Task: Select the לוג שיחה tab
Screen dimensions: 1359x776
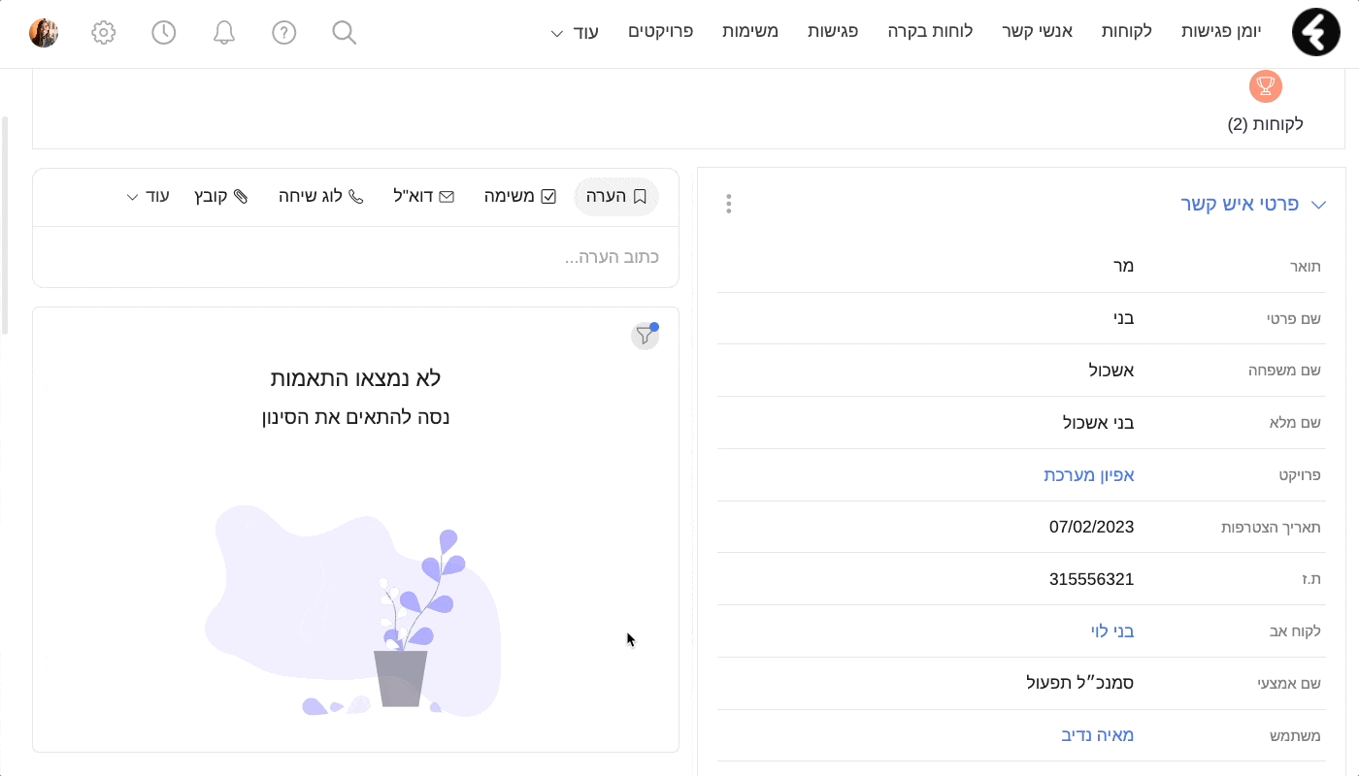Action: [x=321, y=196]
